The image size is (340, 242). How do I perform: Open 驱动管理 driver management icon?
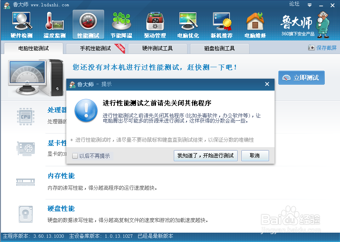tap(155, 25)
